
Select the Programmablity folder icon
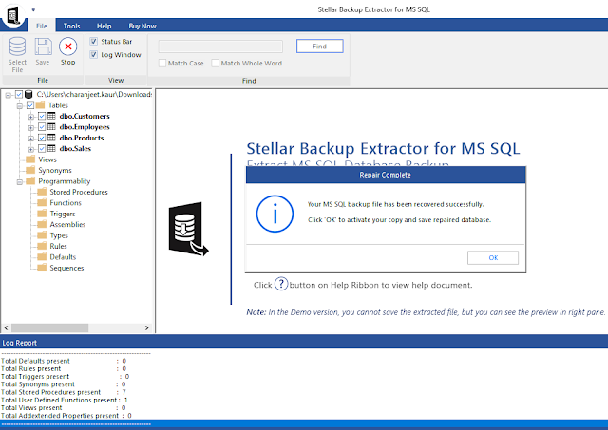coord(30,181)
